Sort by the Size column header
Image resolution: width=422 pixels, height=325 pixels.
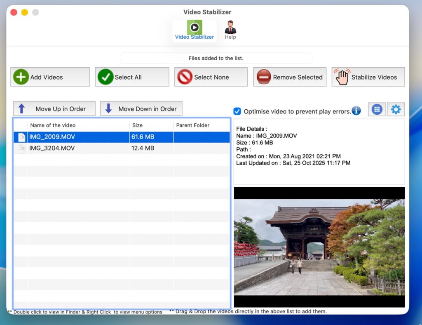pyautogui.click(x=151, y=125)
